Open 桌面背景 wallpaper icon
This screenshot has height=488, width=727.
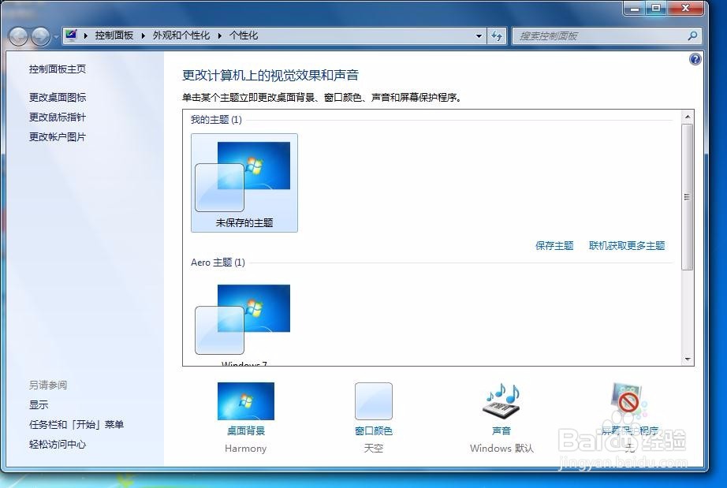tap(246, 400)
